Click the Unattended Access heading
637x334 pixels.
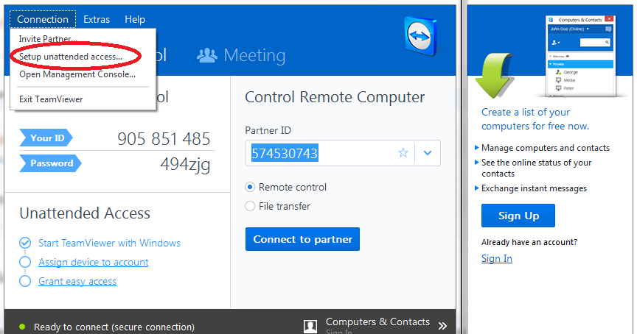pyautogui.click(x=85, y=213)
